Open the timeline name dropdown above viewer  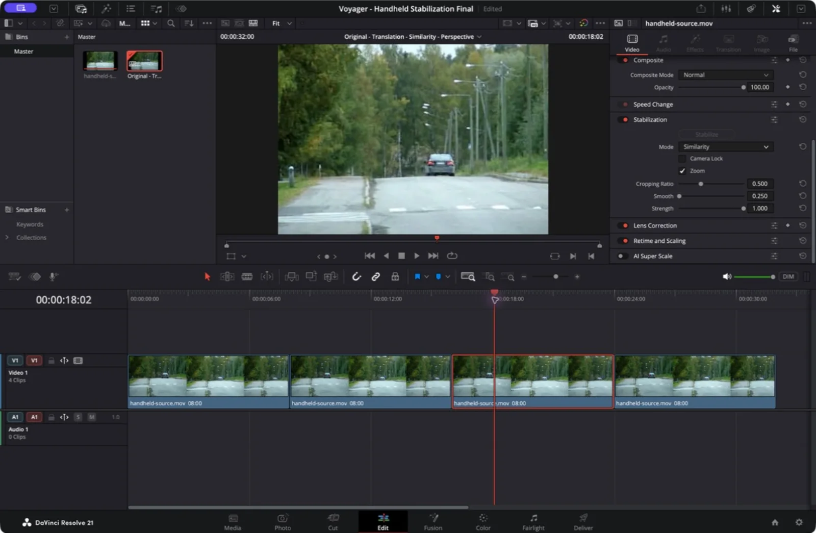coord(413,37)
